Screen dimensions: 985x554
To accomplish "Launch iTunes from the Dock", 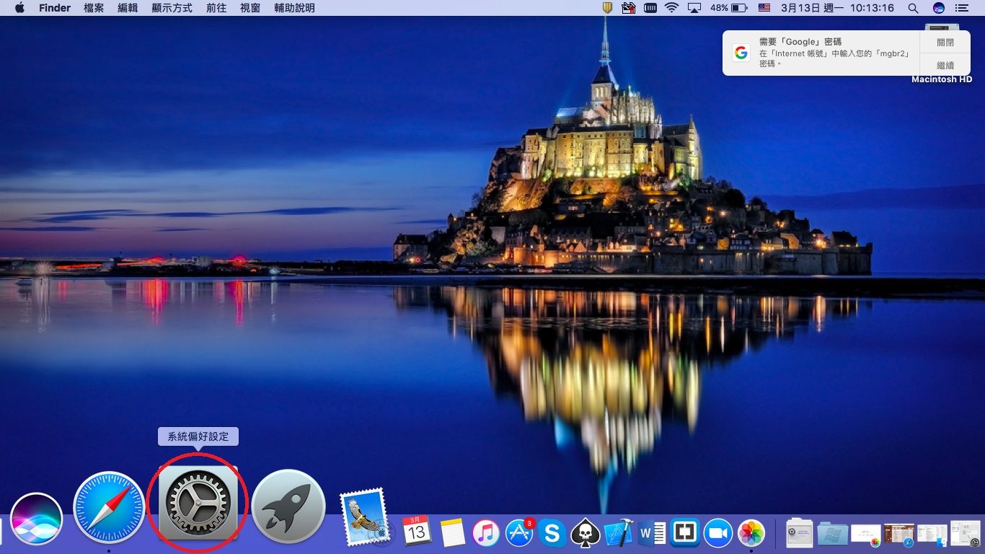I will pyautogui.click(x=486, y=533).
